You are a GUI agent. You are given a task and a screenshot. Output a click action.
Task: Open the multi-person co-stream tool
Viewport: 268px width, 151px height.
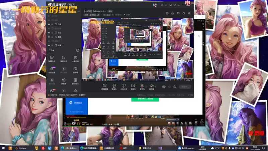point(63,70)
